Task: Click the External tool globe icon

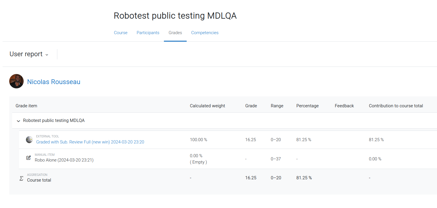Action: tap(29, 140)
